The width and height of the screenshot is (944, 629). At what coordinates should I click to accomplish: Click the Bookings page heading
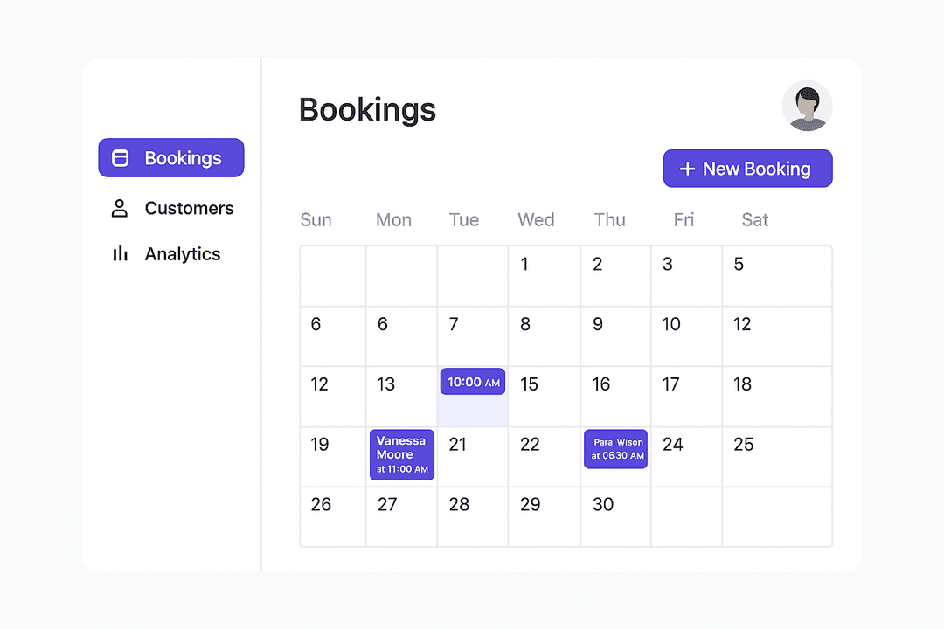(367, 110)
